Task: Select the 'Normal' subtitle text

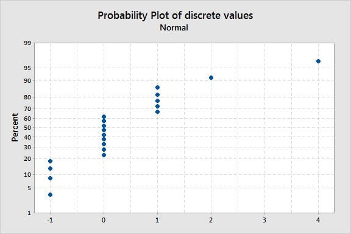Action: [174, 28]
